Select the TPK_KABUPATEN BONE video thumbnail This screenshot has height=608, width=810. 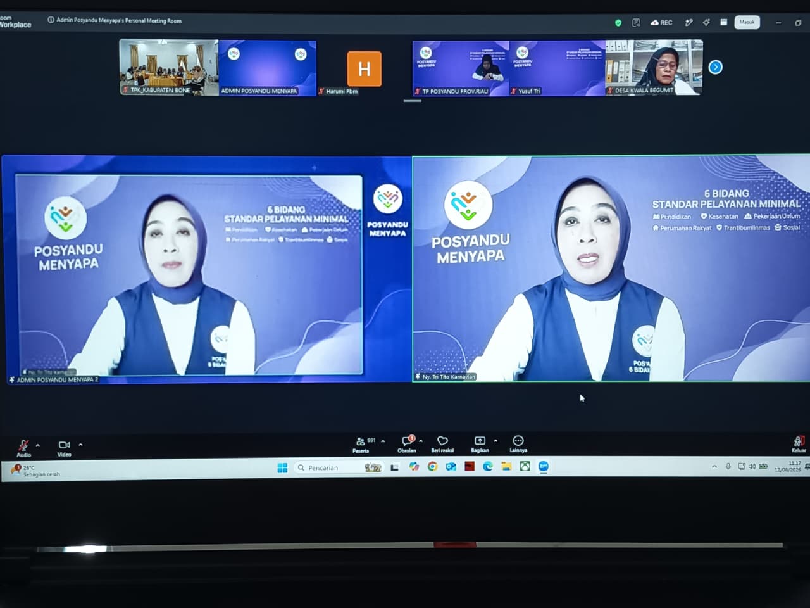click(169, 68)
